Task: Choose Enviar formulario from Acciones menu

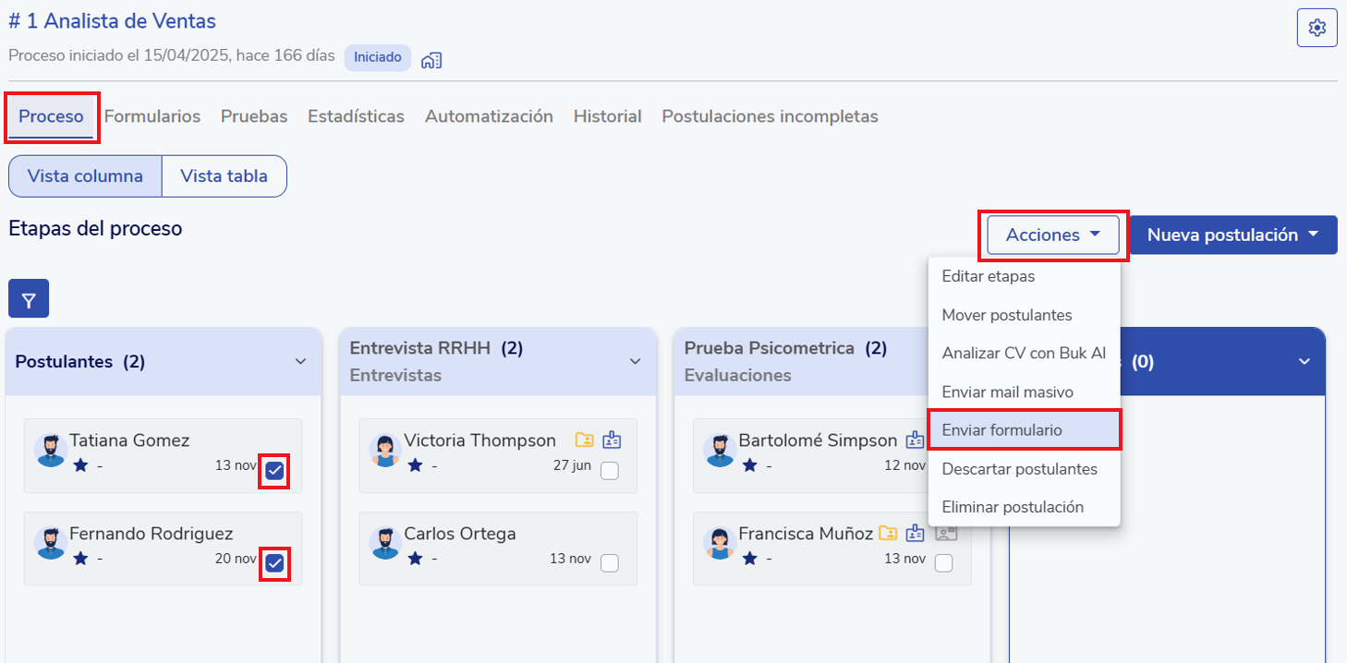Action: [1024, 430]
